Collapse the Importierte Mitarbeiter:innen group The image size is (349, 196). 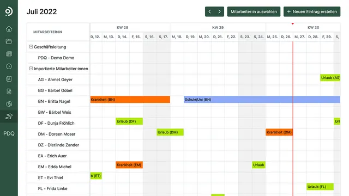31,69
